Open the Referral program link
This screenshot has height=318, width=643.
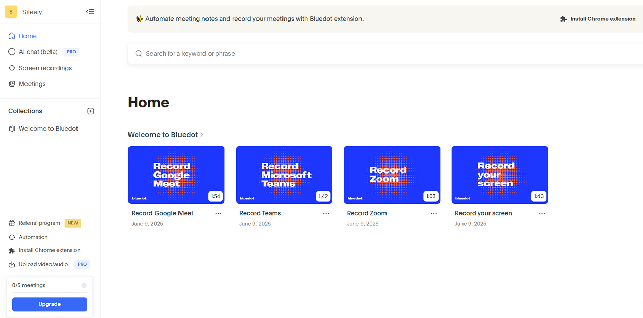coord(39,223)
